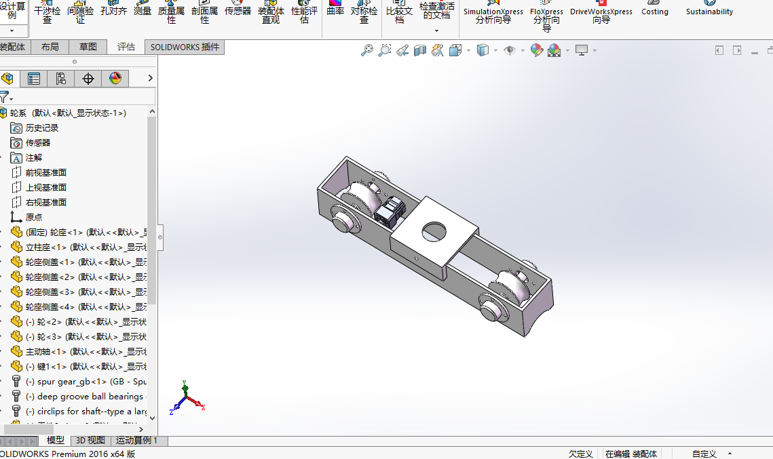Click the Zoom to Fit magnifier icon
The image size is (773, 459).
click(x=366, y=50)
